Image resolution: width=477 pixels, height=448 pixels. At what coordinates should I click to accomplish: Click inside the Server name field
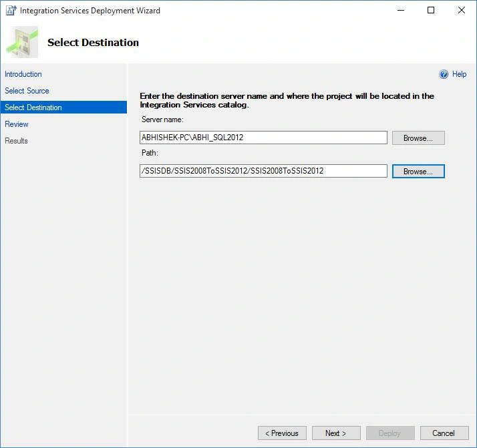click(263, 138)
